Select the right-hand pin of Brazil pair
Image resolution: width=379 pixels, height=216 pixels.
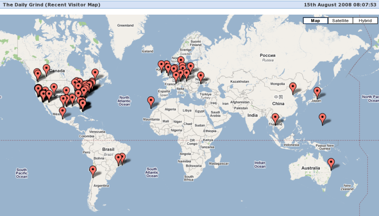click(123, 157)
